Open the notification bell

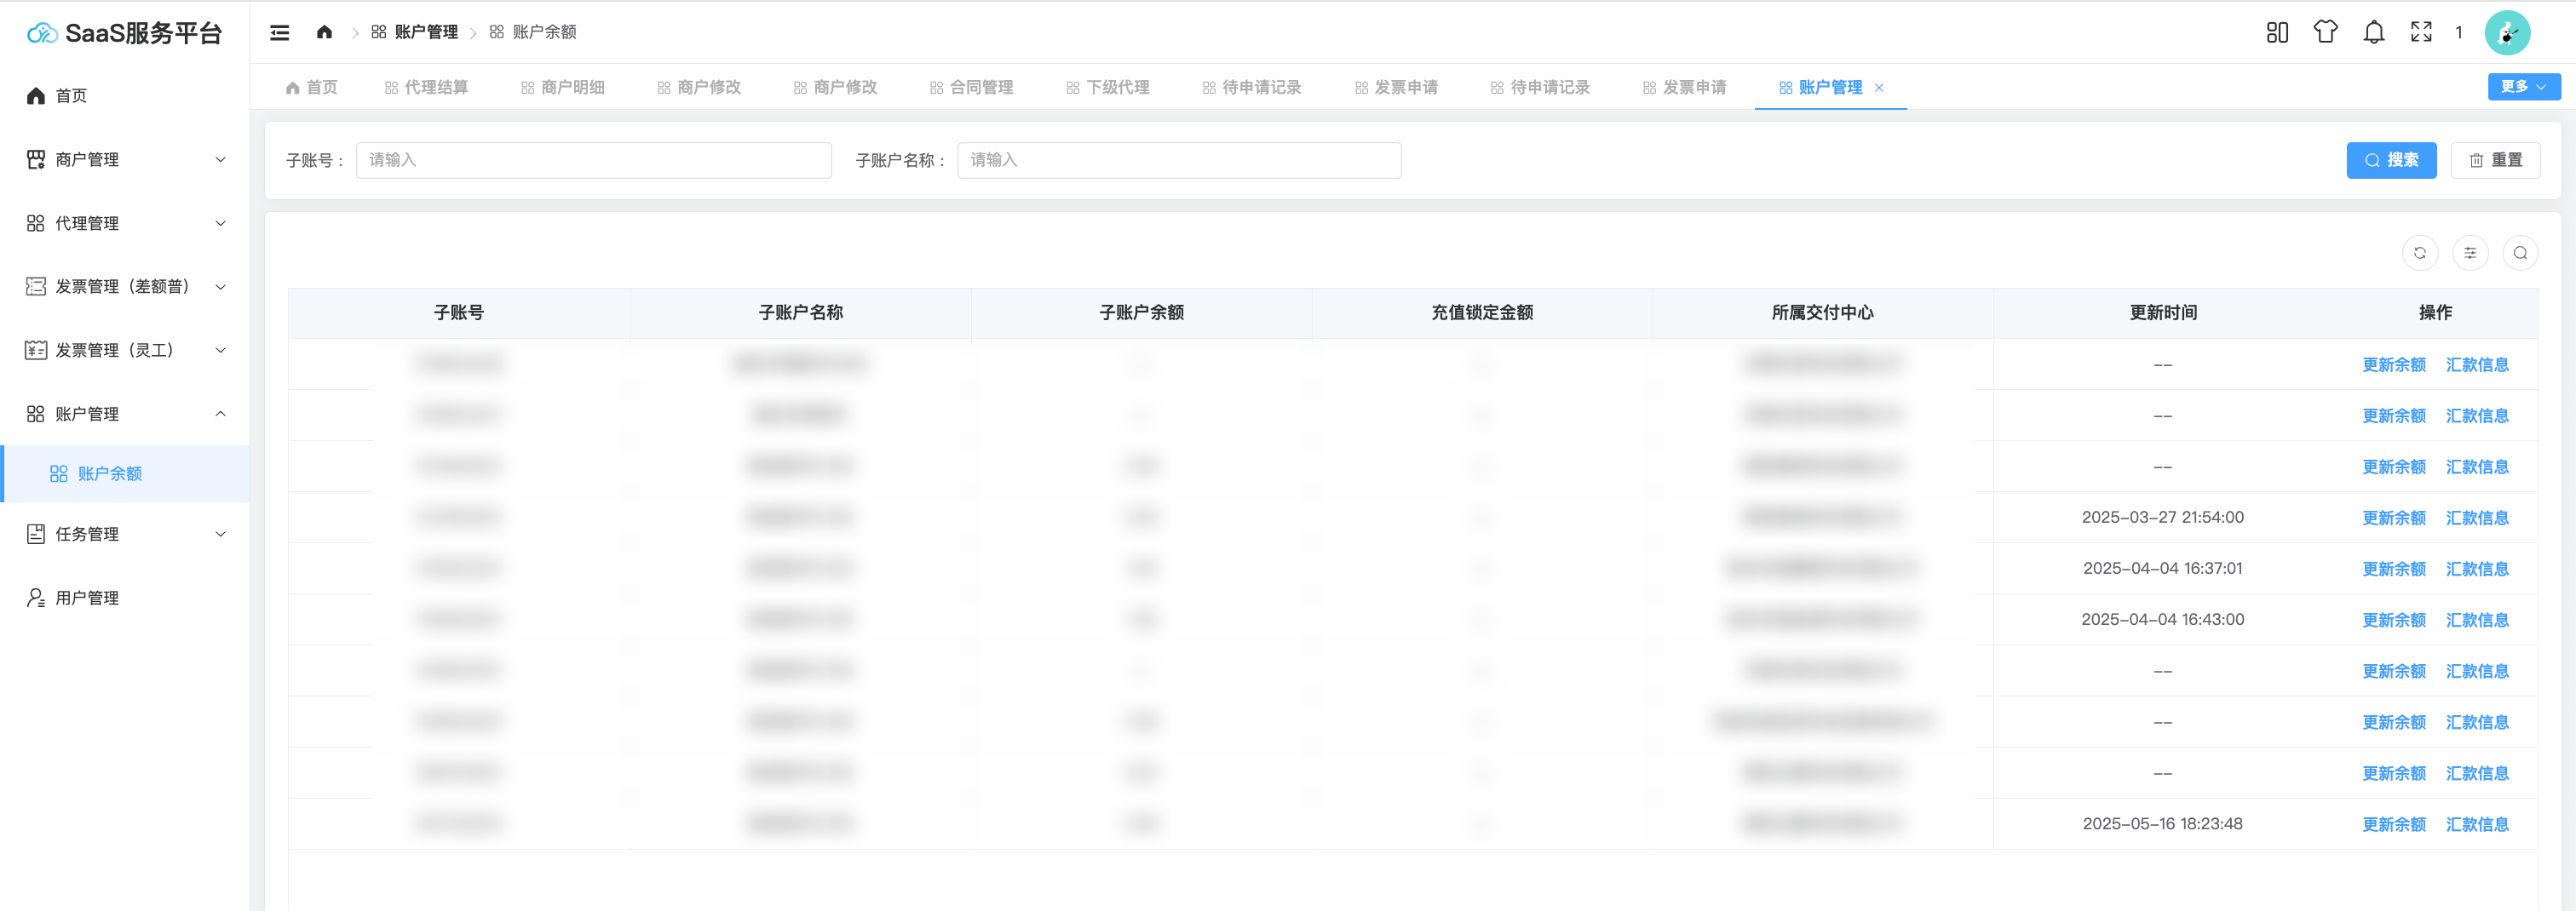point(2373,33)
